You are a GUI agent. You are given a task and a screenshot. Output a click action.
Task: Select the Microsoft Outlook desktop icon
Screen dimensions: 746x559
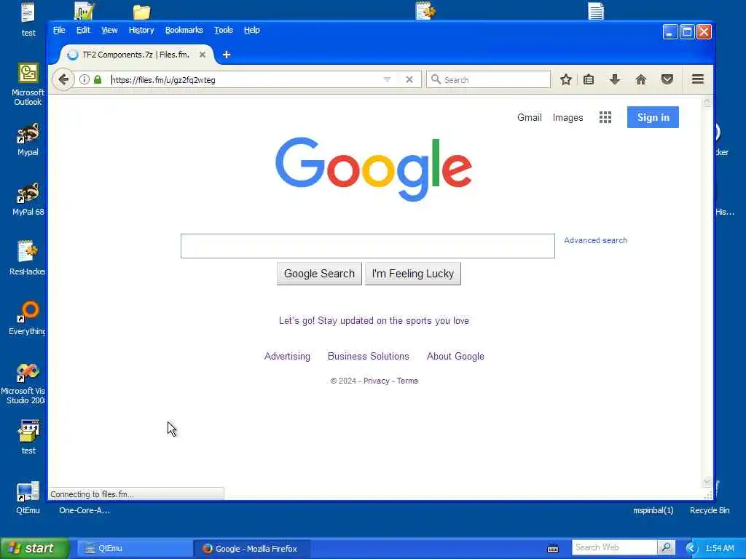pyautogui.click(x=28, y=84)
